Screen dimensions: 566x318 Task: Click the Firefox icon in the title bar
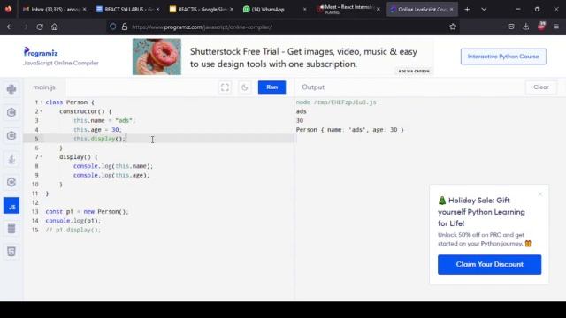(8, 9)
